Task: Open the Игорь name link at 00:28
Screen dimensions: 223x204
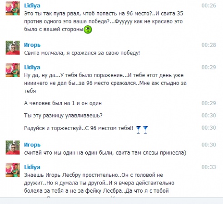Action: point(32,45)
